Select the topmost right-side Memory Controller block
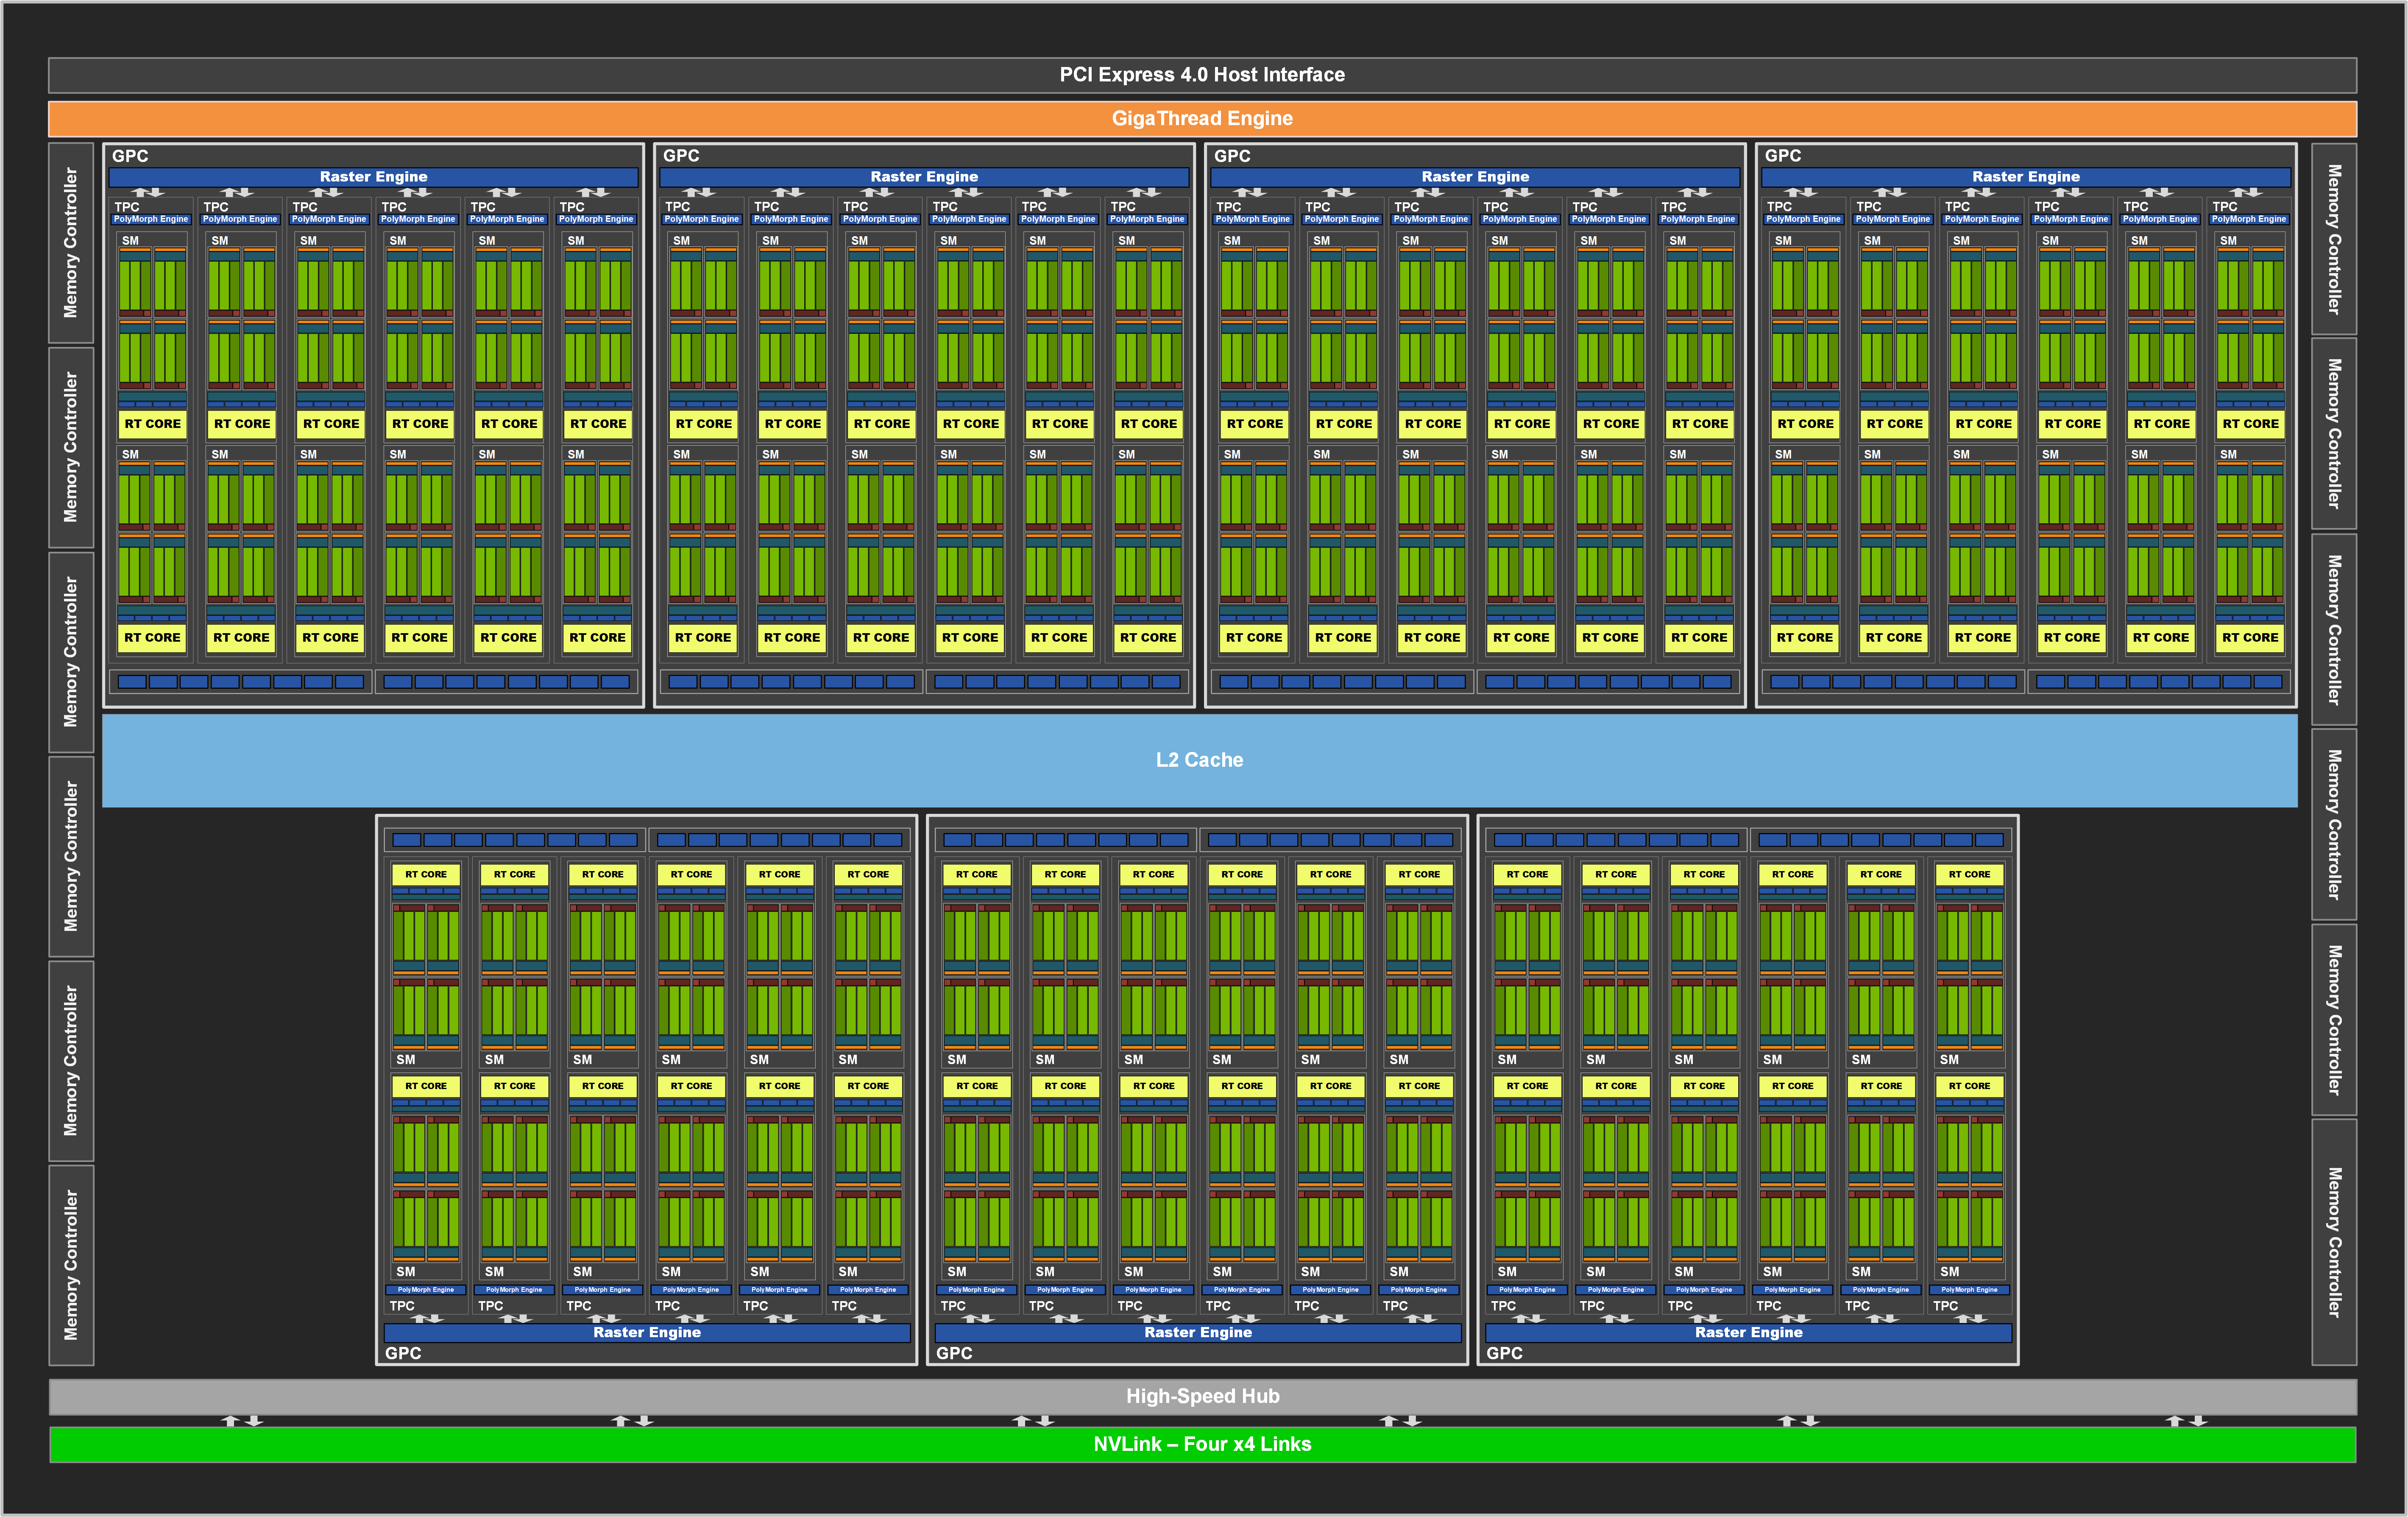This screenshot has height=1517, width=2408. (2334, 239)
